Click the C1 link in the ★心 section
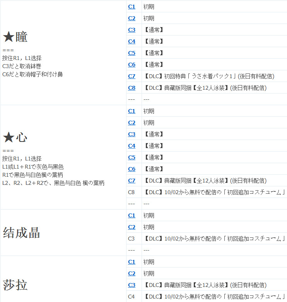287x302 pixels. (132, 111)
